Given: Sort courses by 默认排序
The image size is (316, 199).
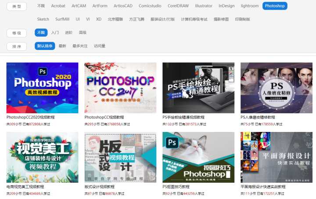Looking at the screenshot, I should click(x=45, y=46).
